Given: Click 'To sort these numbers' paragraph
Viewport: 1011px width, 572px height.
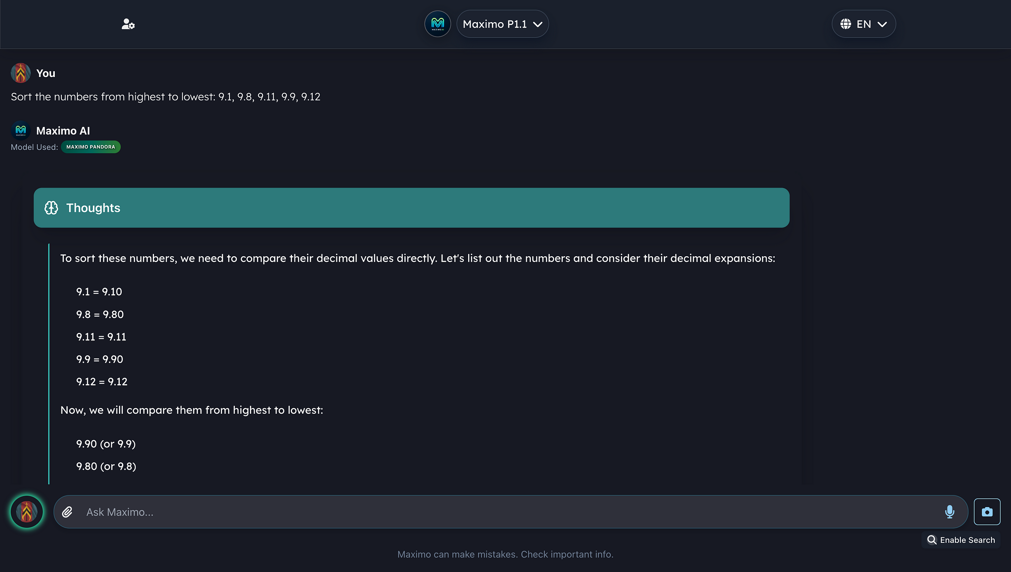Looking at the screenshot, I should pos(418,258).
